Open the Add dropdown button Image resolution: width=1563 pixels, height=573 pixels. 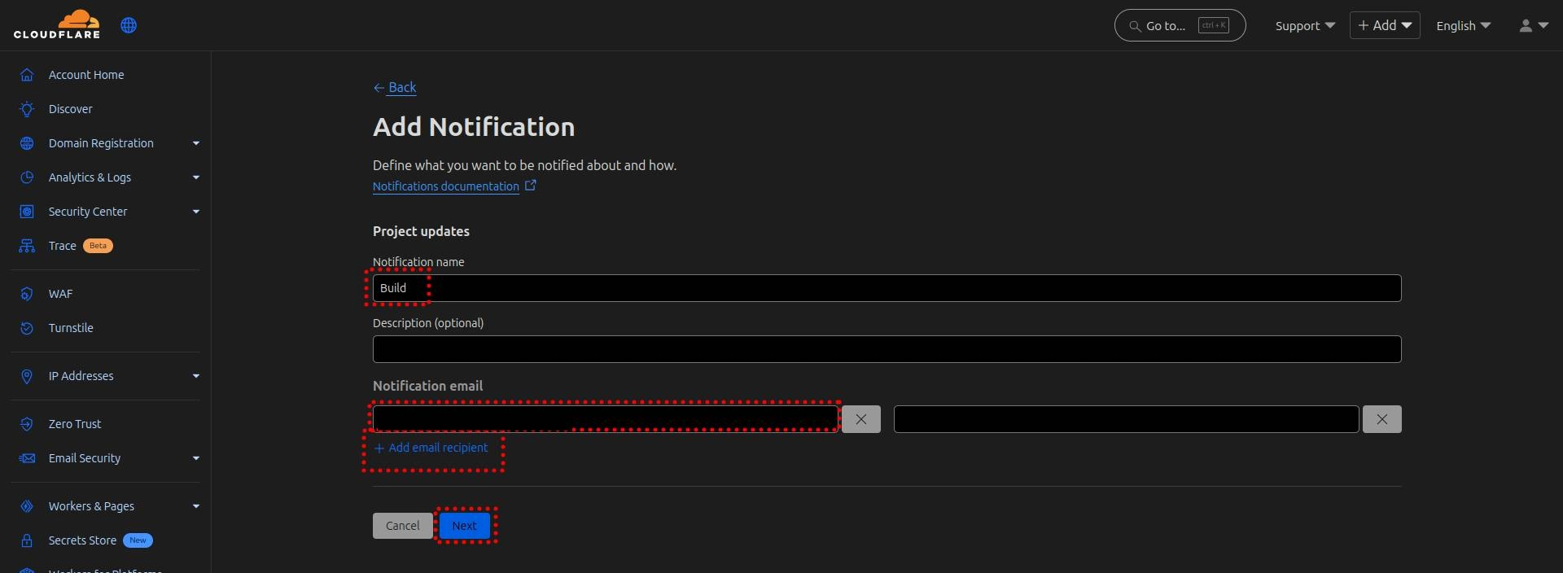[x=1385, y=25]
